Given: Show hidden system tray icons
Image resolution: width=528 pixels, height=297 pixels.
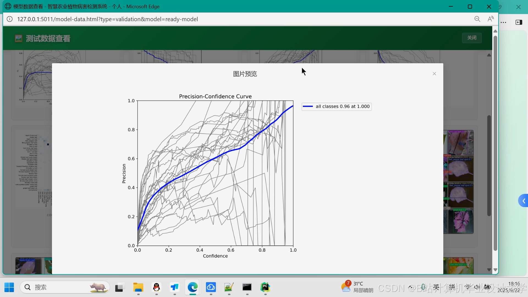Looking at the screenshot, I should point(411,287).
